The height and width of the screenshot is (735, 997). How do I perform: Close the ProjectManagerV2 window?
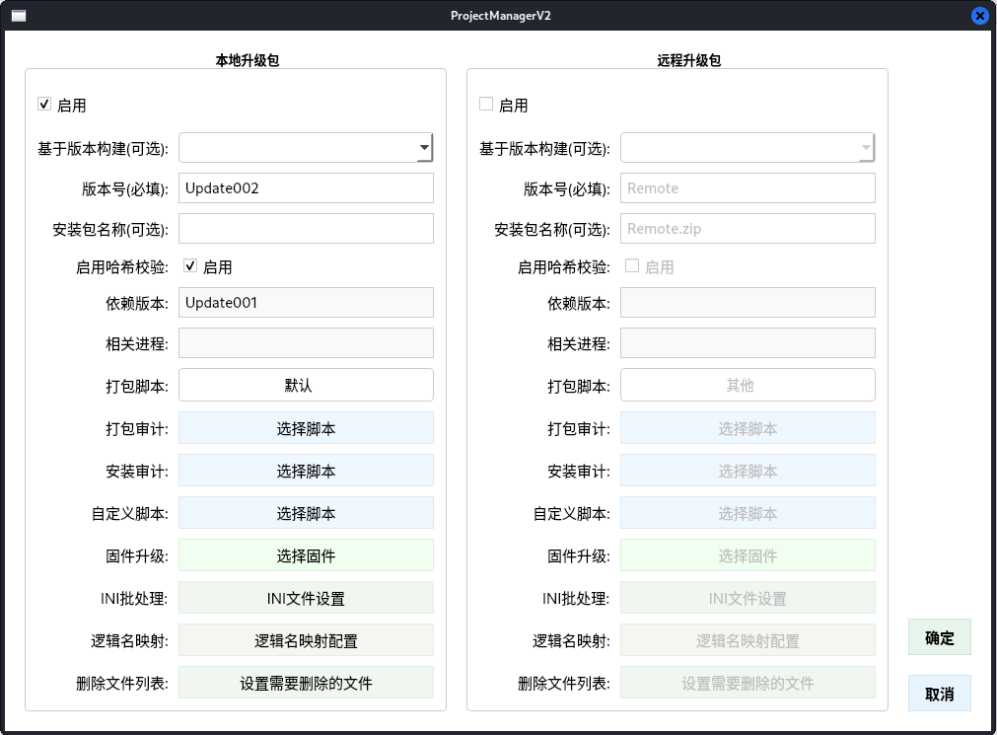point(979,16)
